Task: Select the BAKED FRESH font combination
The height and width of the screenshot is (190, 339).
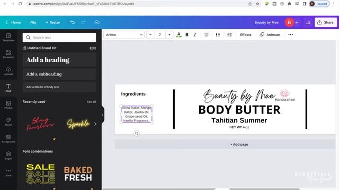Action: [x=78, y=174]
